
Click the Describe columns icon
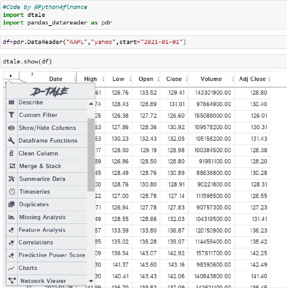(x=12, y=103)
